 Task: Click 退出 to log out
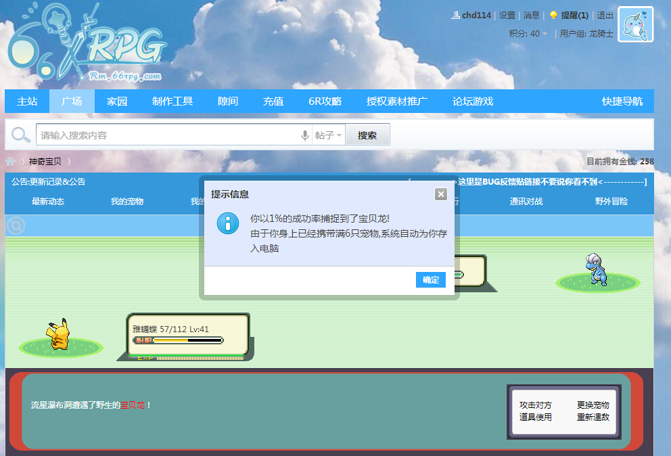click(605, 16)
